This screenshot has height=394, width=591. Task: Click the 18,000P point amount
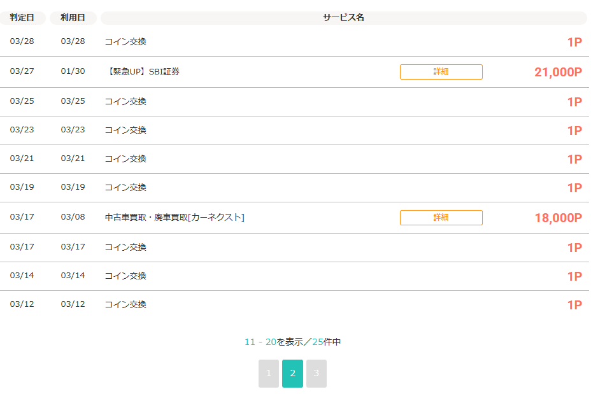coord(558,218)
